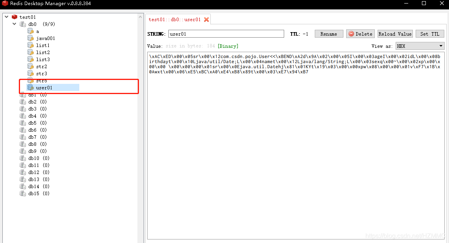
Task: Click the key icon beside list3
Action: [31, 60]
